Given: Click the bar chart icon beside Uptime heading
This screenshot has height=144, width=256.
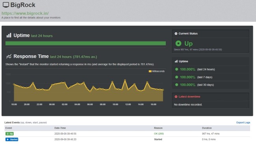Looking at the screenshot, I should (x=9, y=36).
